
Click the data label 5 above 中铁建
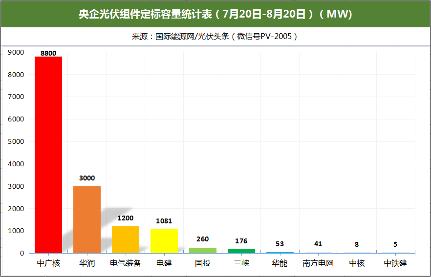tap(395, 244)
